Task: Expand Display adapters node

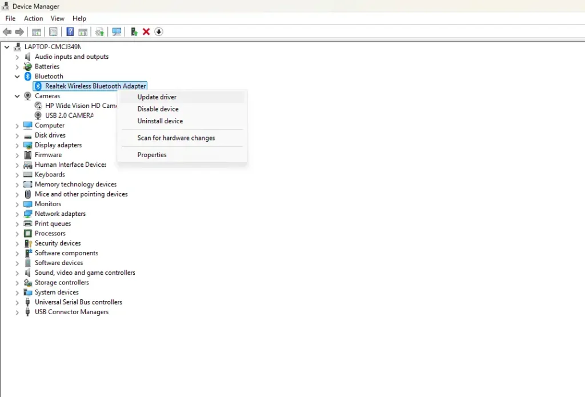Action: [x=17, y=146]
